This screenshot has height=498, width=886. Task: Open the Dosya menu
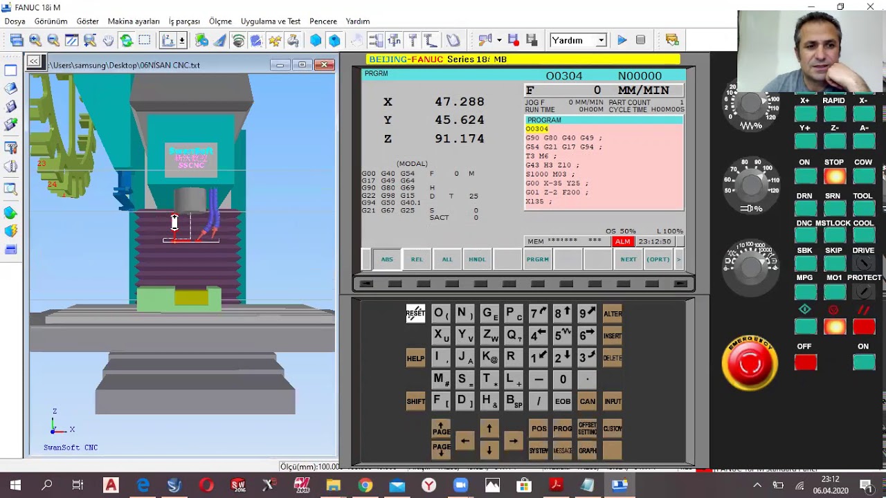click(15, 21)
